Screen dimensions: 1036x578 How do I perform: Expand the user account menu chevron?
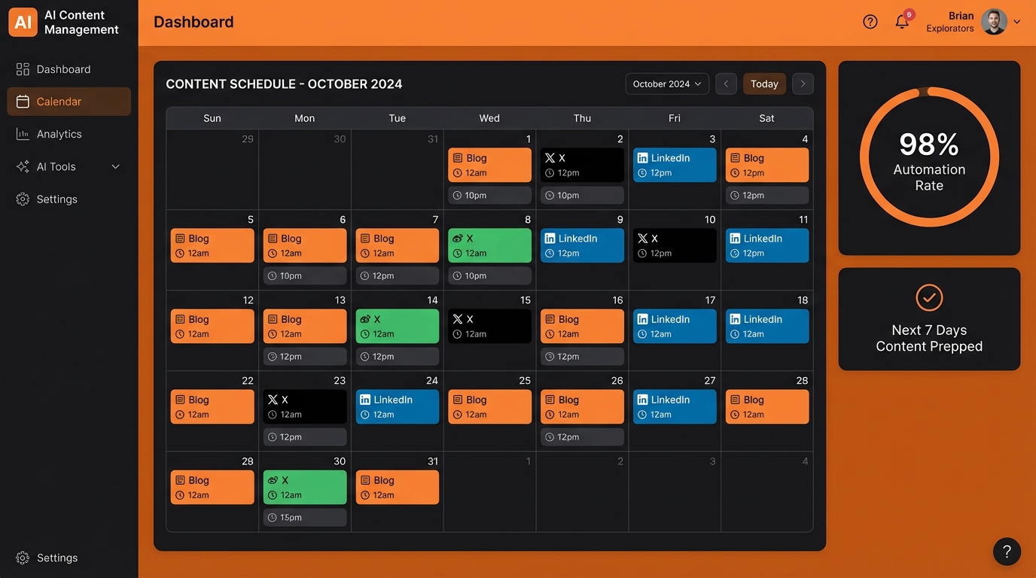point(1017,22)
